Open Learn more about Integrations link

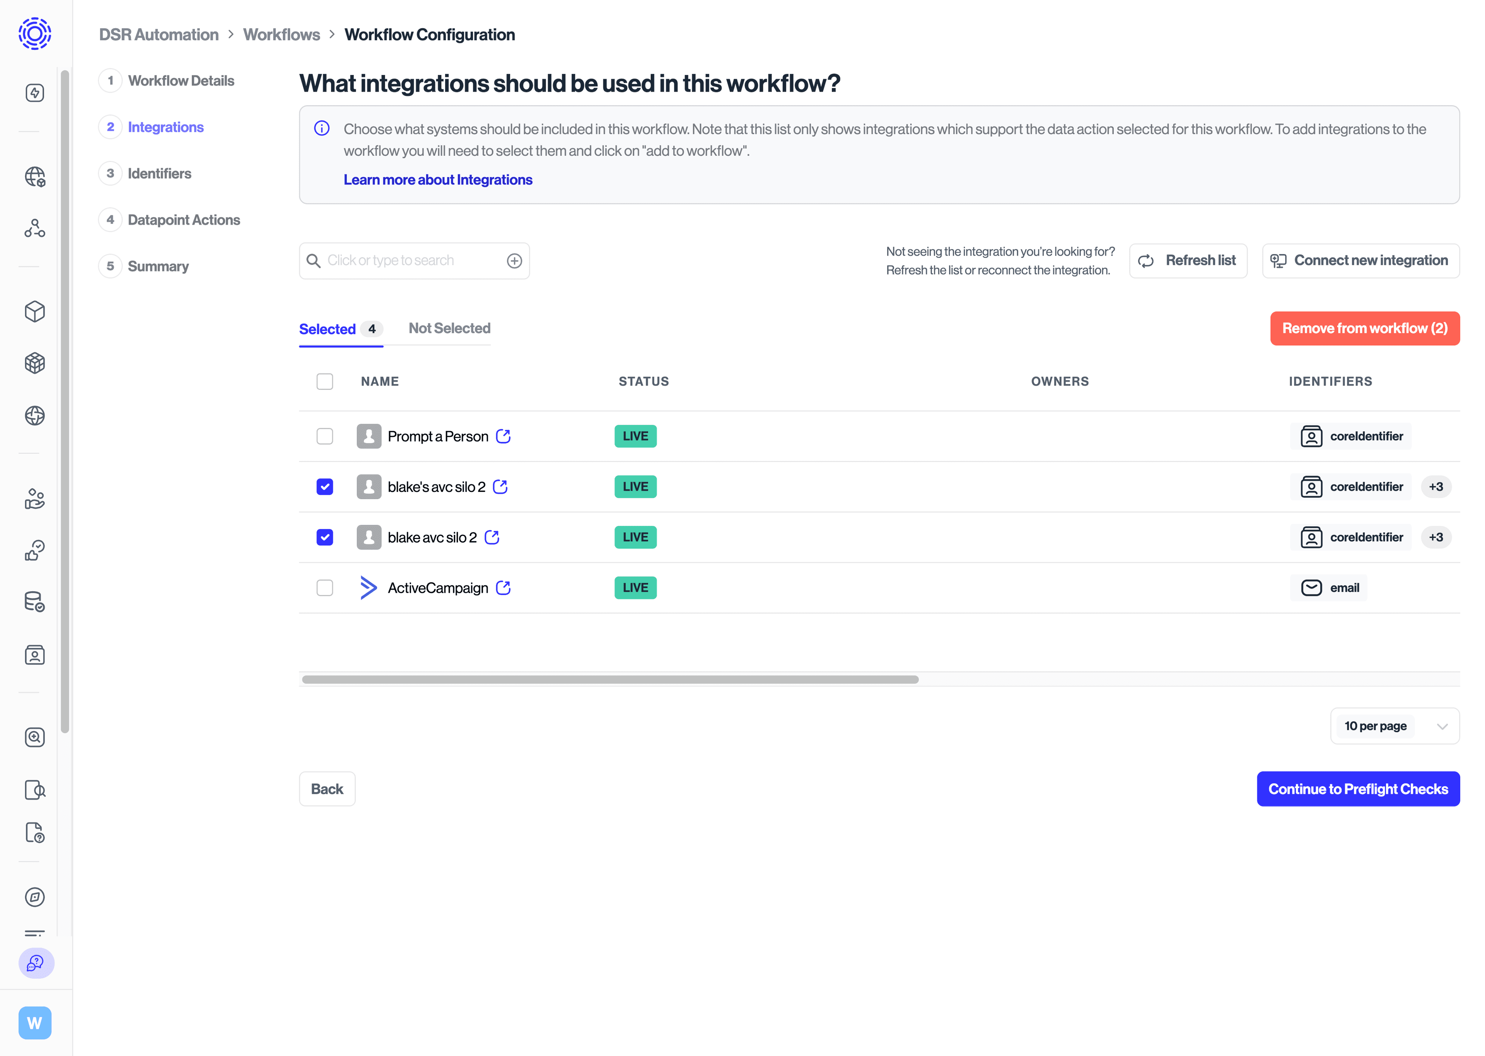click(x=437, y=179)
